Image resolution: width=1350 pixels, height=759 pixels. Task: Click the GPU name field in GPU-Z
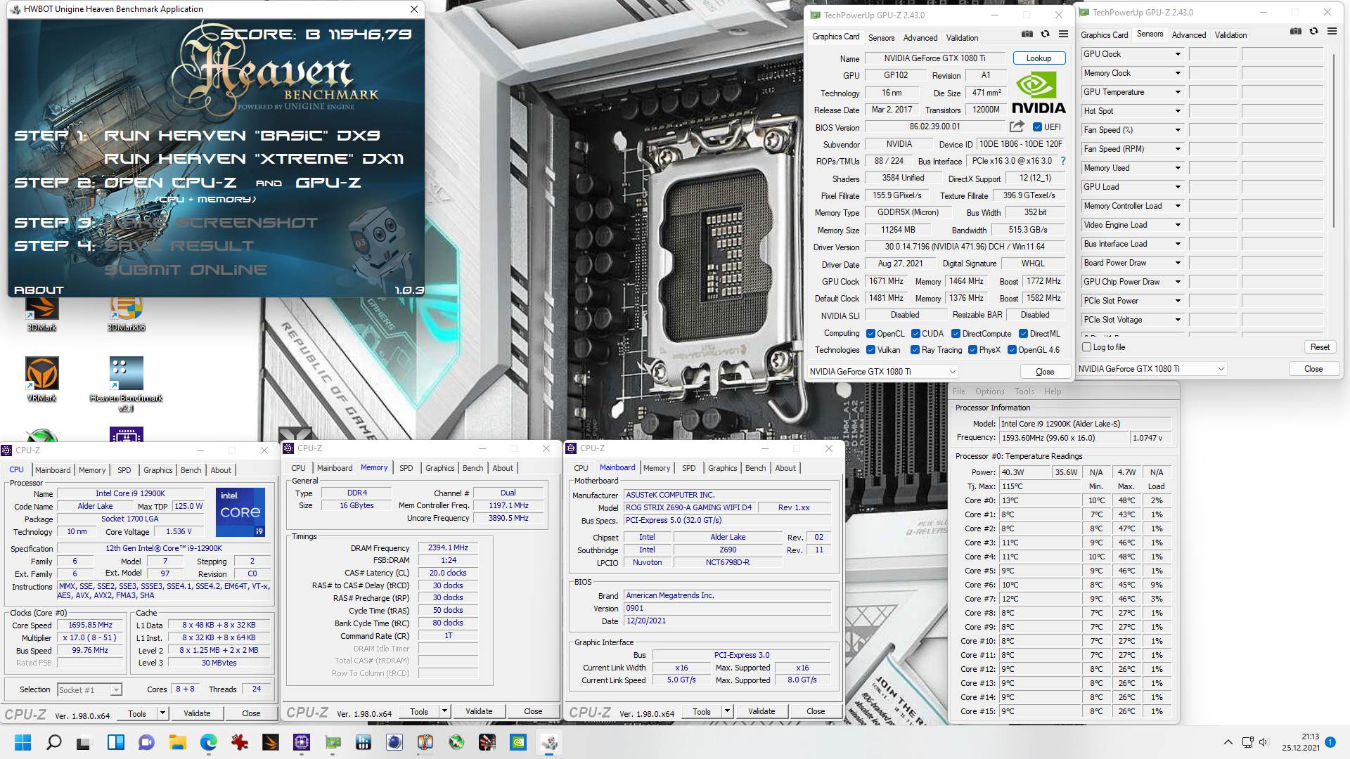coord(934,58)
